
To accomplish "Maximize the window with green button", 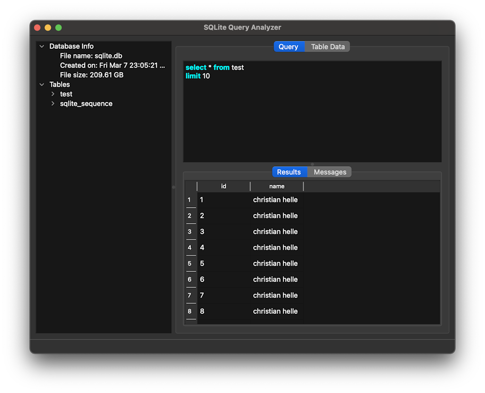I will (x=58, y=28).
